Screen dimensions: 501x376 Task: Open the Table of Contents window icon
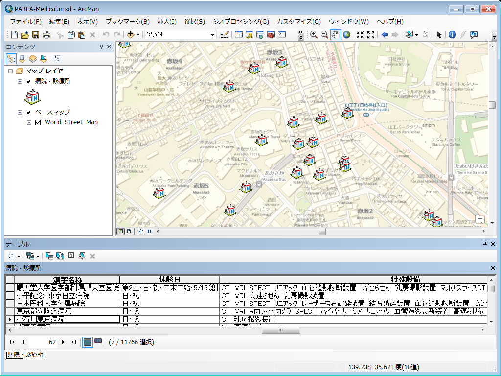coord(239,35)
